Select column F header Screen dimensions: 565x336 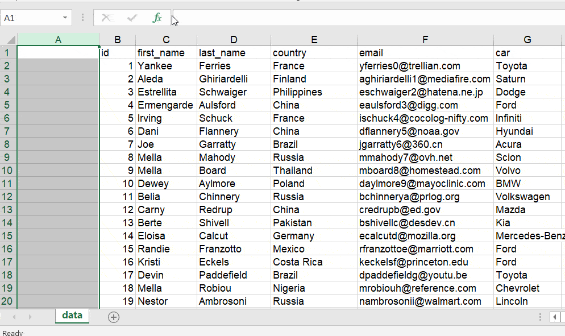coord(425,39)
